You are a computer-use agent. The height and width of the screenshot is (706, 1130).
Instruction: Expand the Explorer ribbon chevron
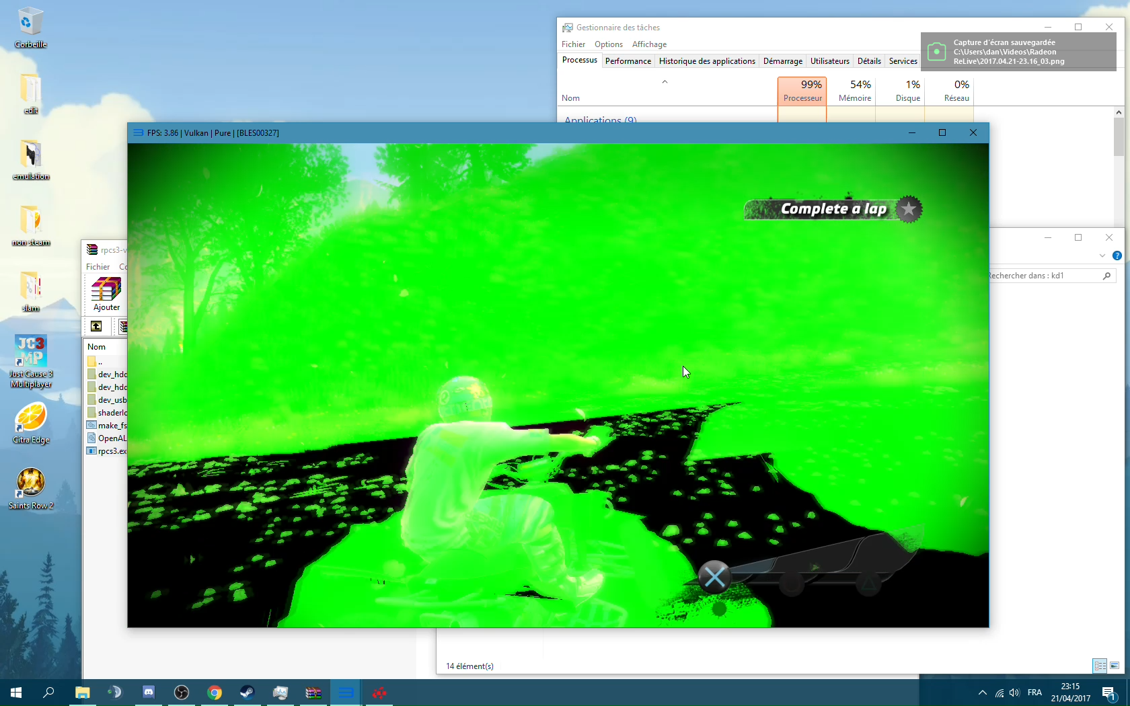(1102, 256)
